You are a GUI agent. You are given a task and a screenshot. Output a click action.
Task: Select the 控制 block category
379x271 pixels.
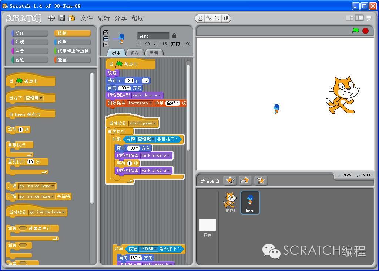pyautogui.click(x=73, y=33)
